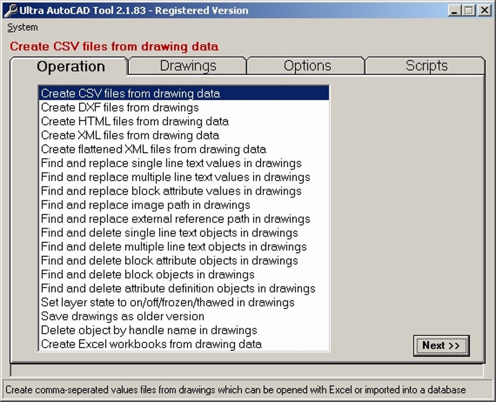Select 'Set layer state to on/off/frozen/thawed'

184,302
